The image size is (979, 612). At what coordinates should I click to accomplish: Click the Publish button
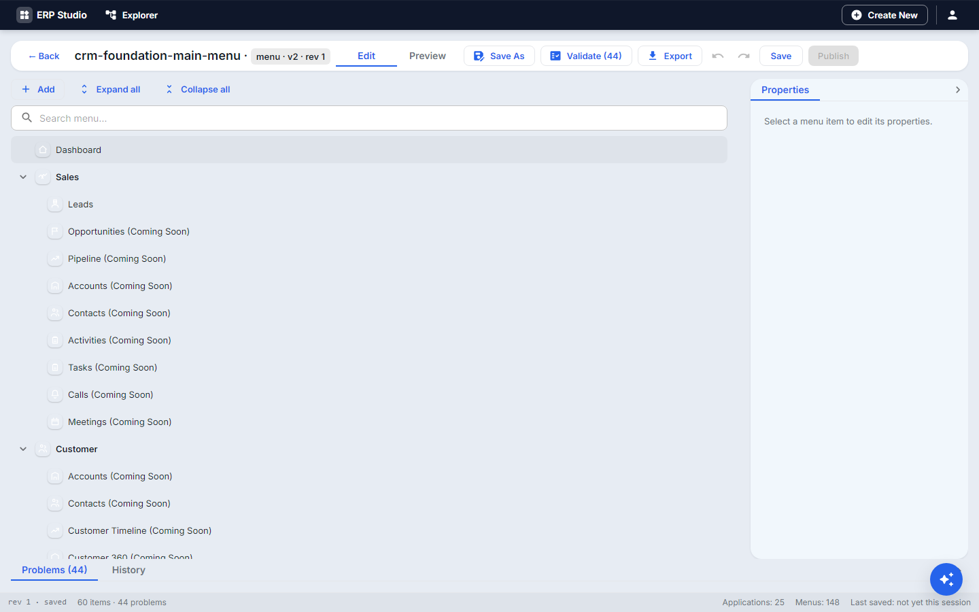[x=834, y=56]
